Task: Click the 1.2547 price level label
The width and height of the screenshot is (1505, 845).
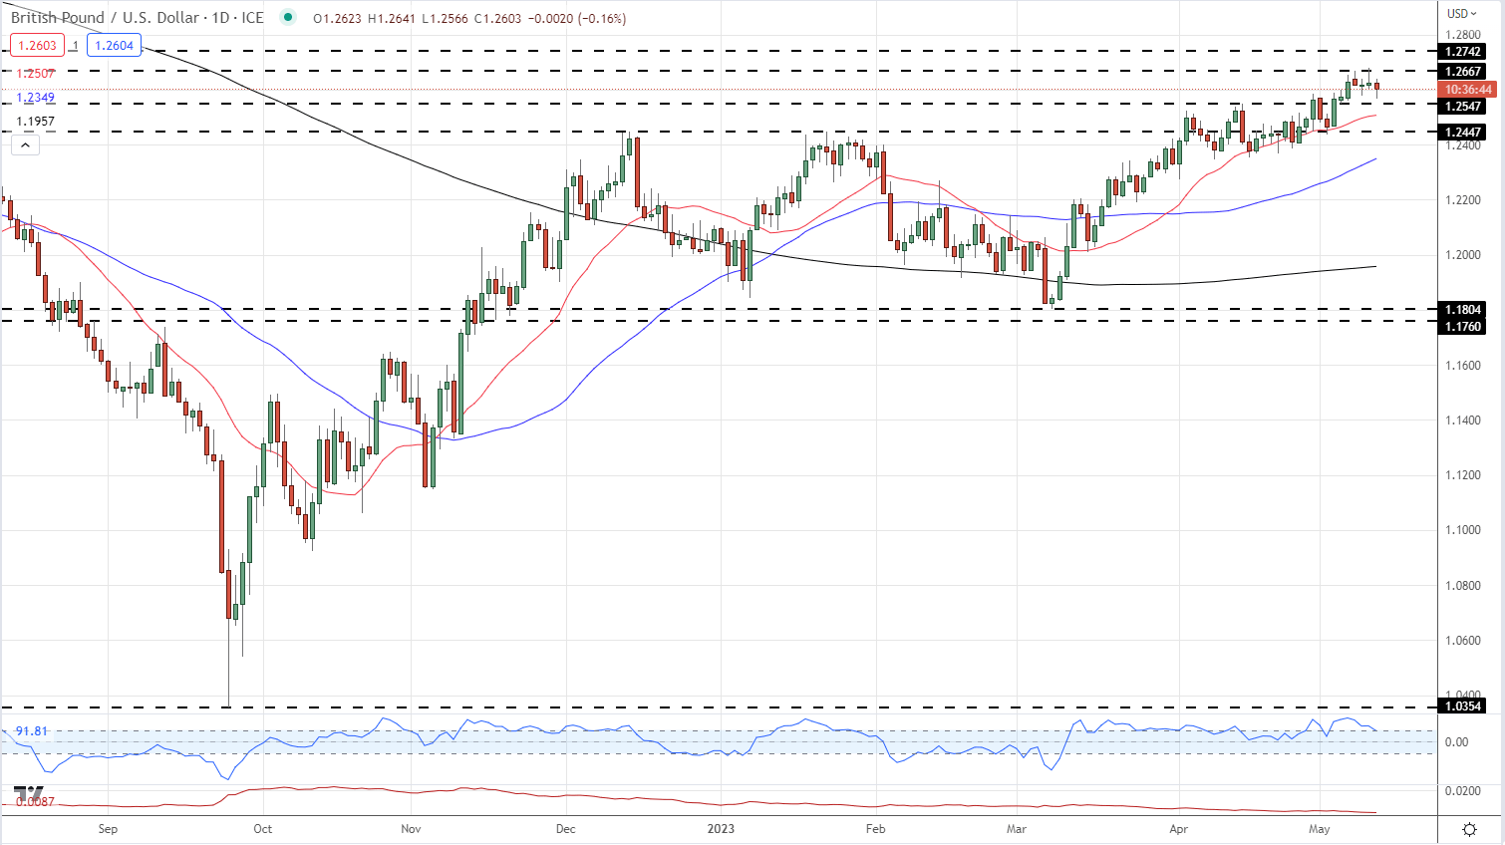Action: click(x=1463, y=107)
